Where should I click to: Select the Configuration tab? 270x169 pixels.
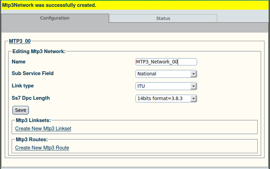tap(55, 18)
